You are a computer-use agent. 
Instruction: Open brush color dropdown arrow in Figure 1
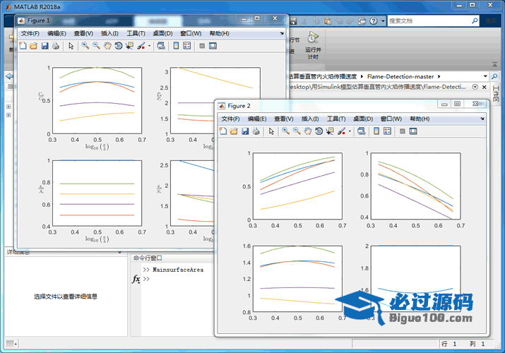150,46
